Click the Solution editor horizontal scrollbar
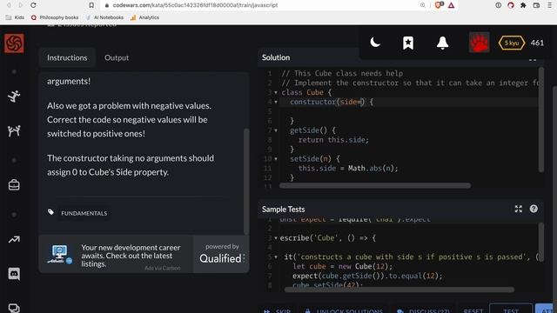 375,185
